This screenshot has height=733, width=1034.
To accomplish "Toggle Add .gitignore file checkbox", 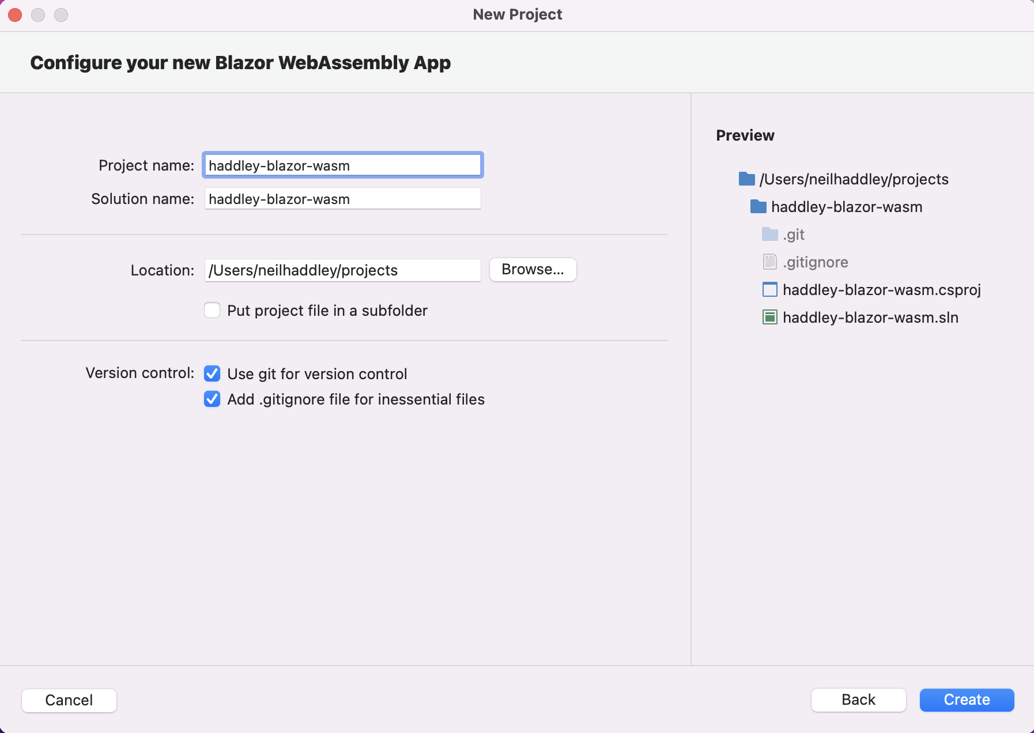I will 212,399.
